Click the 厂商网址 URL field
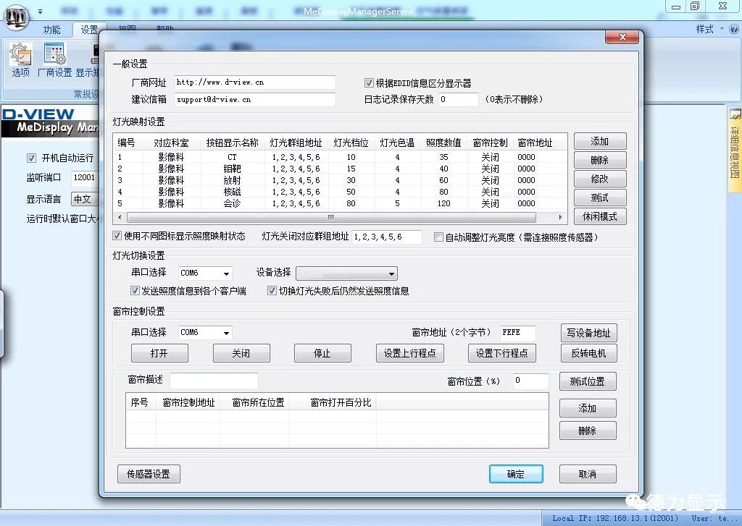This screenshot has height=526, width=742. 254,82
